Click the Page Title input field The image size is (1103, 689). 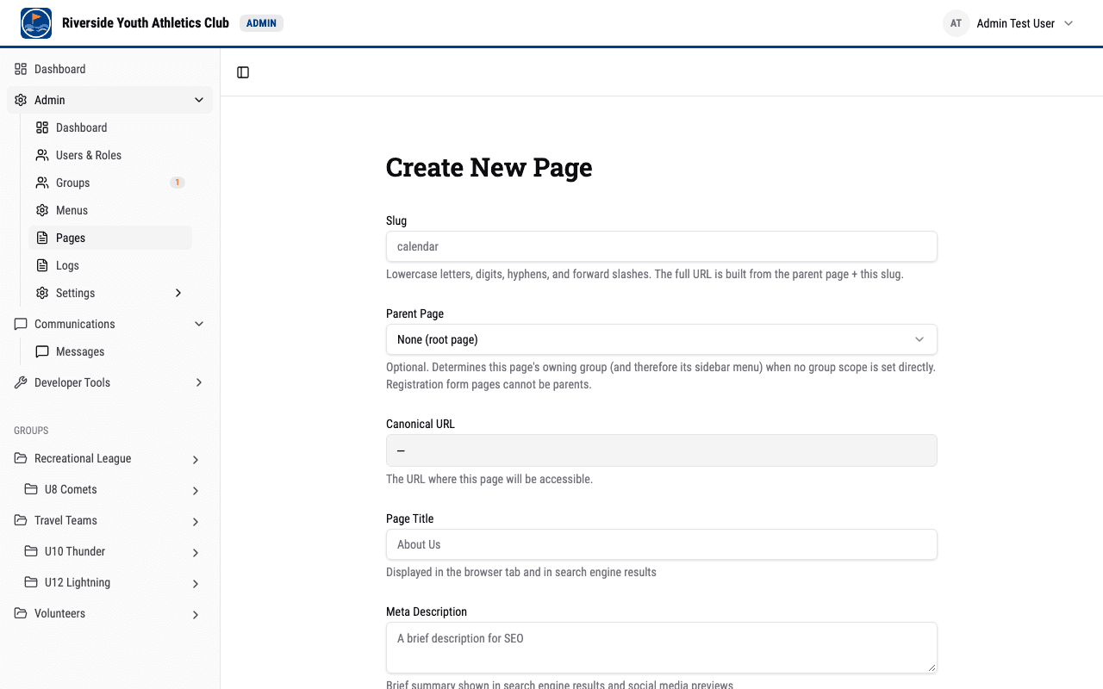[661, 544]
